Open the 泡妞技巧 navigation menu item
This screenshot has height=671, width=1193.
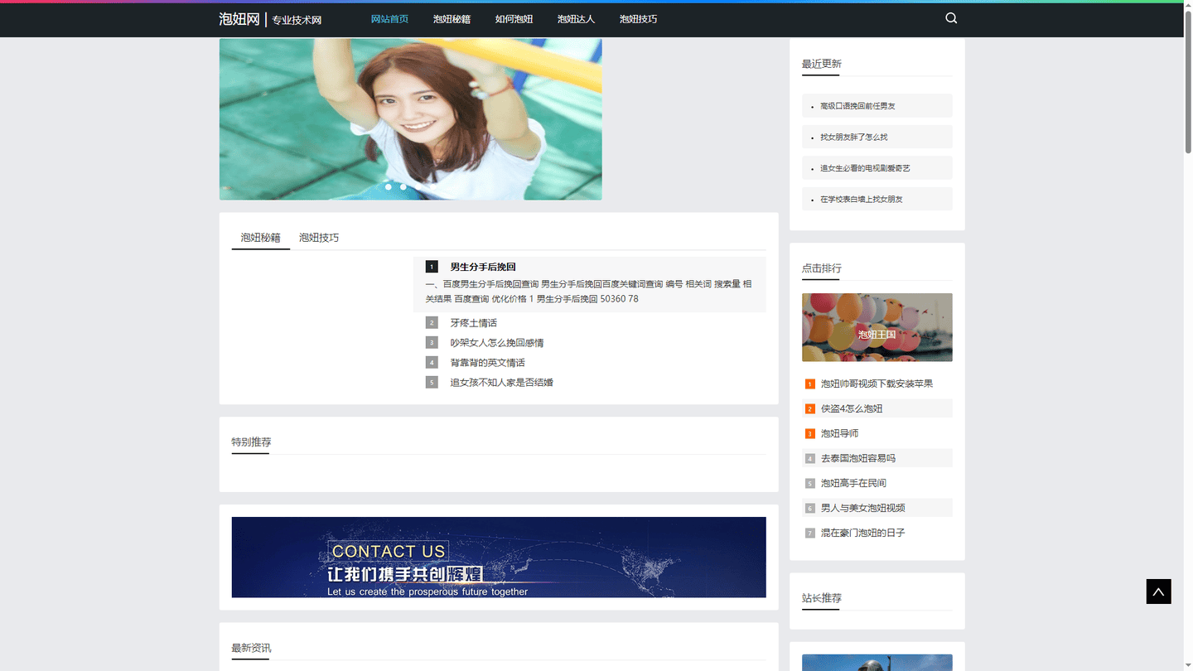[x=638, y=19]
